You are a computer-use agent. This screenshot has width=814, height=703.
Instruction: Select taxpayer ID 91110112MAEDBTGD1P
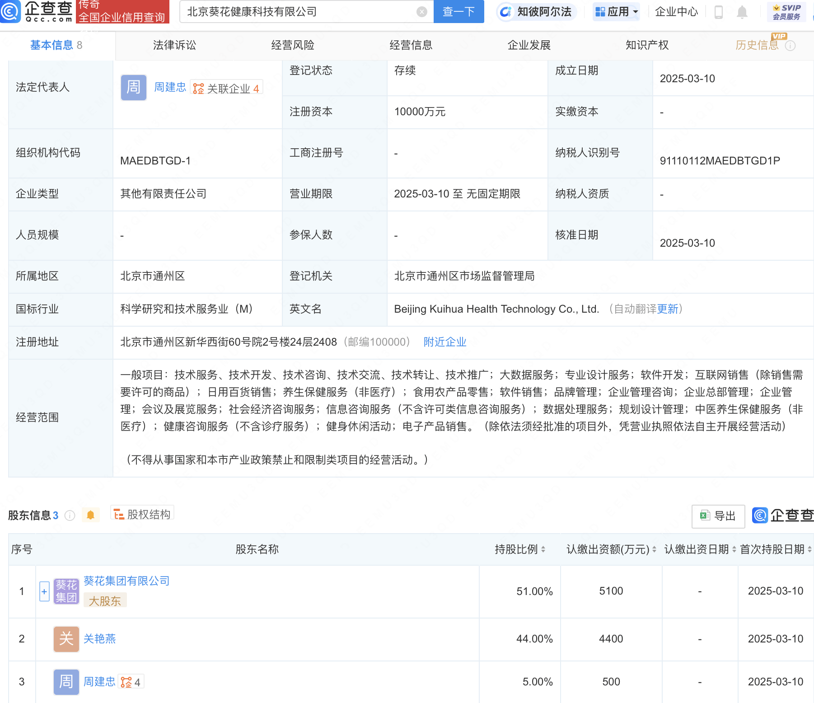720,161
